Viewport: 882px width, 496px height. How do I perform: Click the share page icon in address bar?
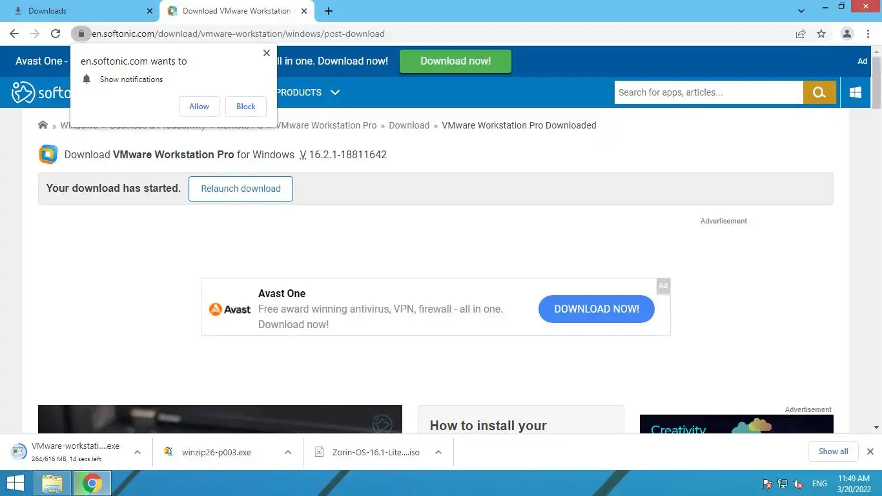coord(801,34)
